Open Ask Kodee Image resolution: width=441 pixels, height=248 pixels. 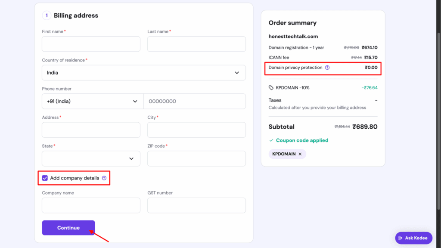pyautogui.click(x=413, y=238)
